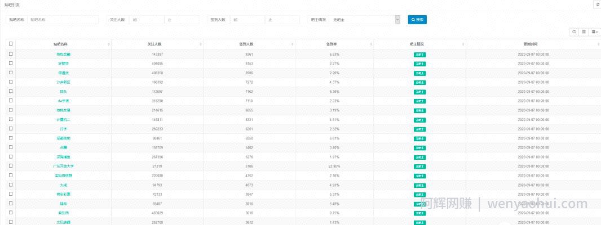Check the row with 404095 followers

(x=11, y=63)
